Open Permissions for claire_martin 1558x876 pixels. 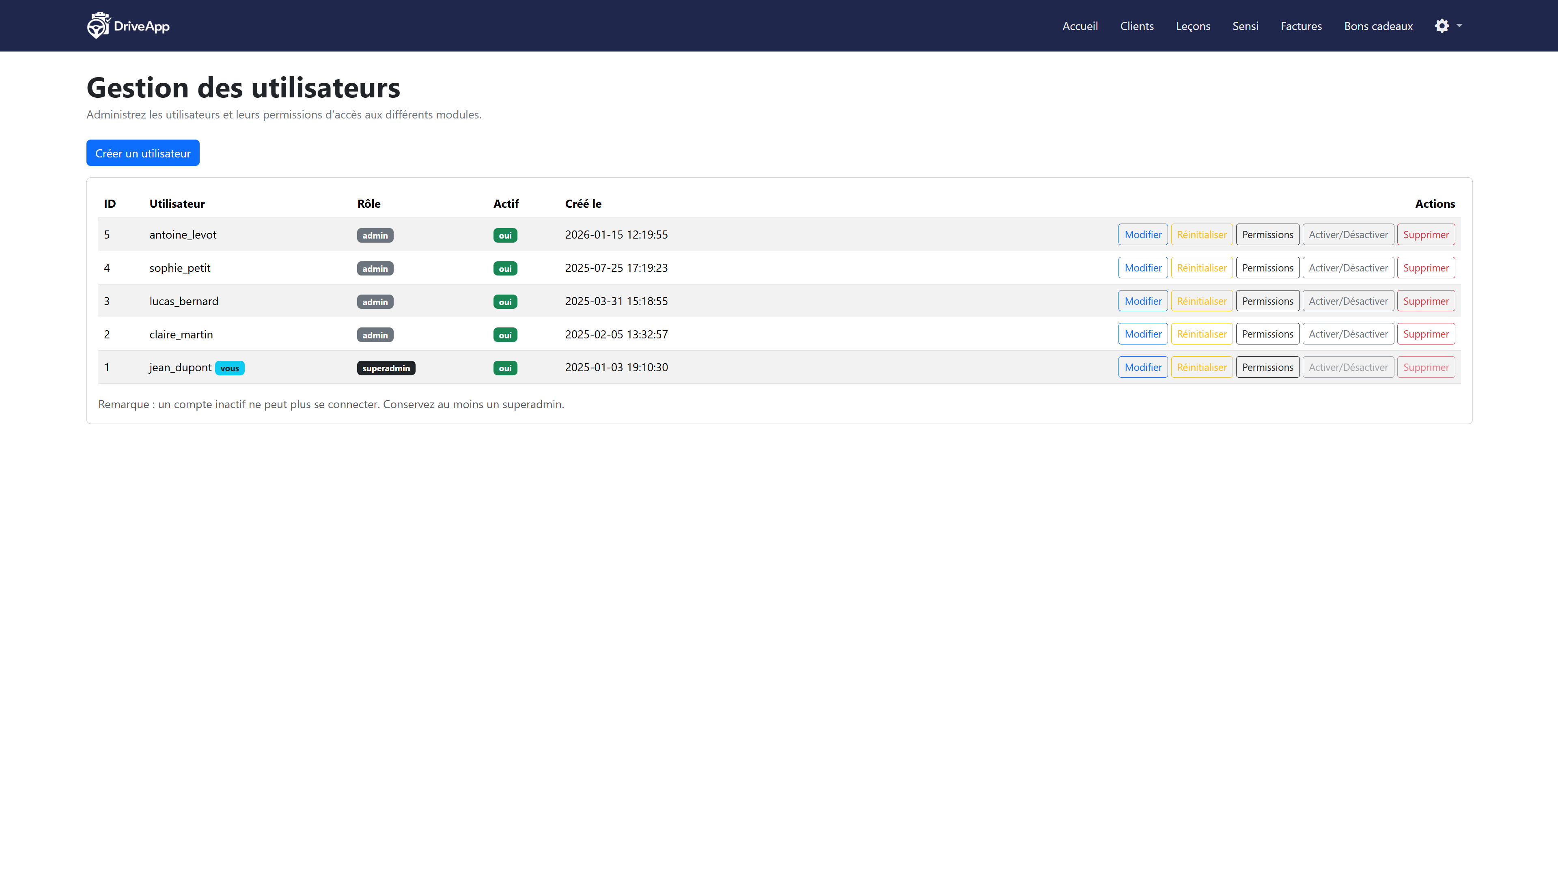tap(1267, 334)
